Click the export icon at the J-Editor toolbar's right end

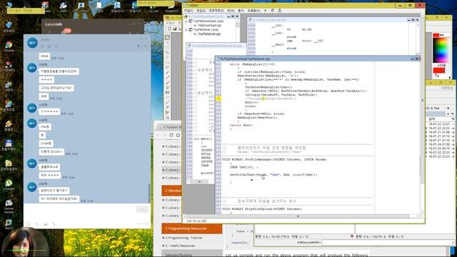click(x=279, y=11)
